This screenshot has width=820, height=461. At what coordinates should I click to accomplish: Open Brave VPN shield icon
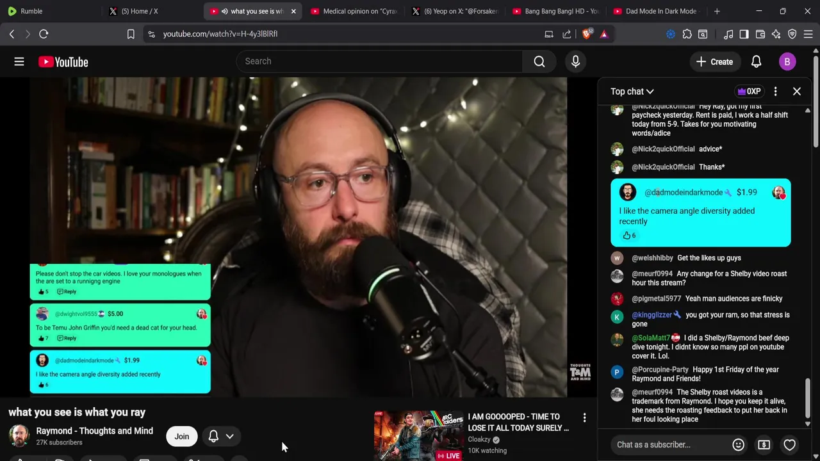(x=792, y=34)
